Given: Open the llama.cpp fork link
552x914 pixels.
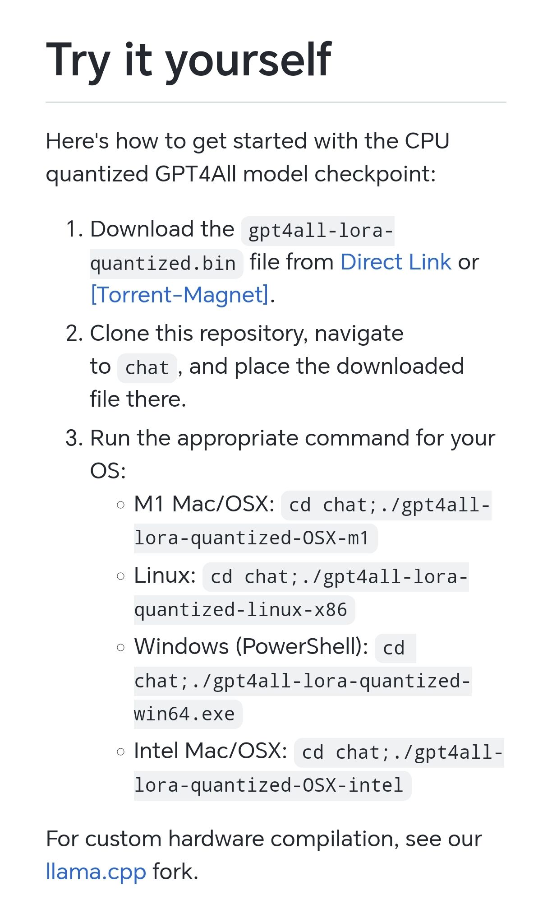Looking at the screenshot, I should pos(96,872).
